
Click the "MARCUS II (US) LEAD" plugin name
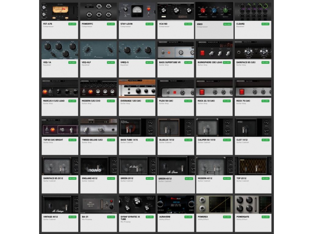tap(54, 101)
